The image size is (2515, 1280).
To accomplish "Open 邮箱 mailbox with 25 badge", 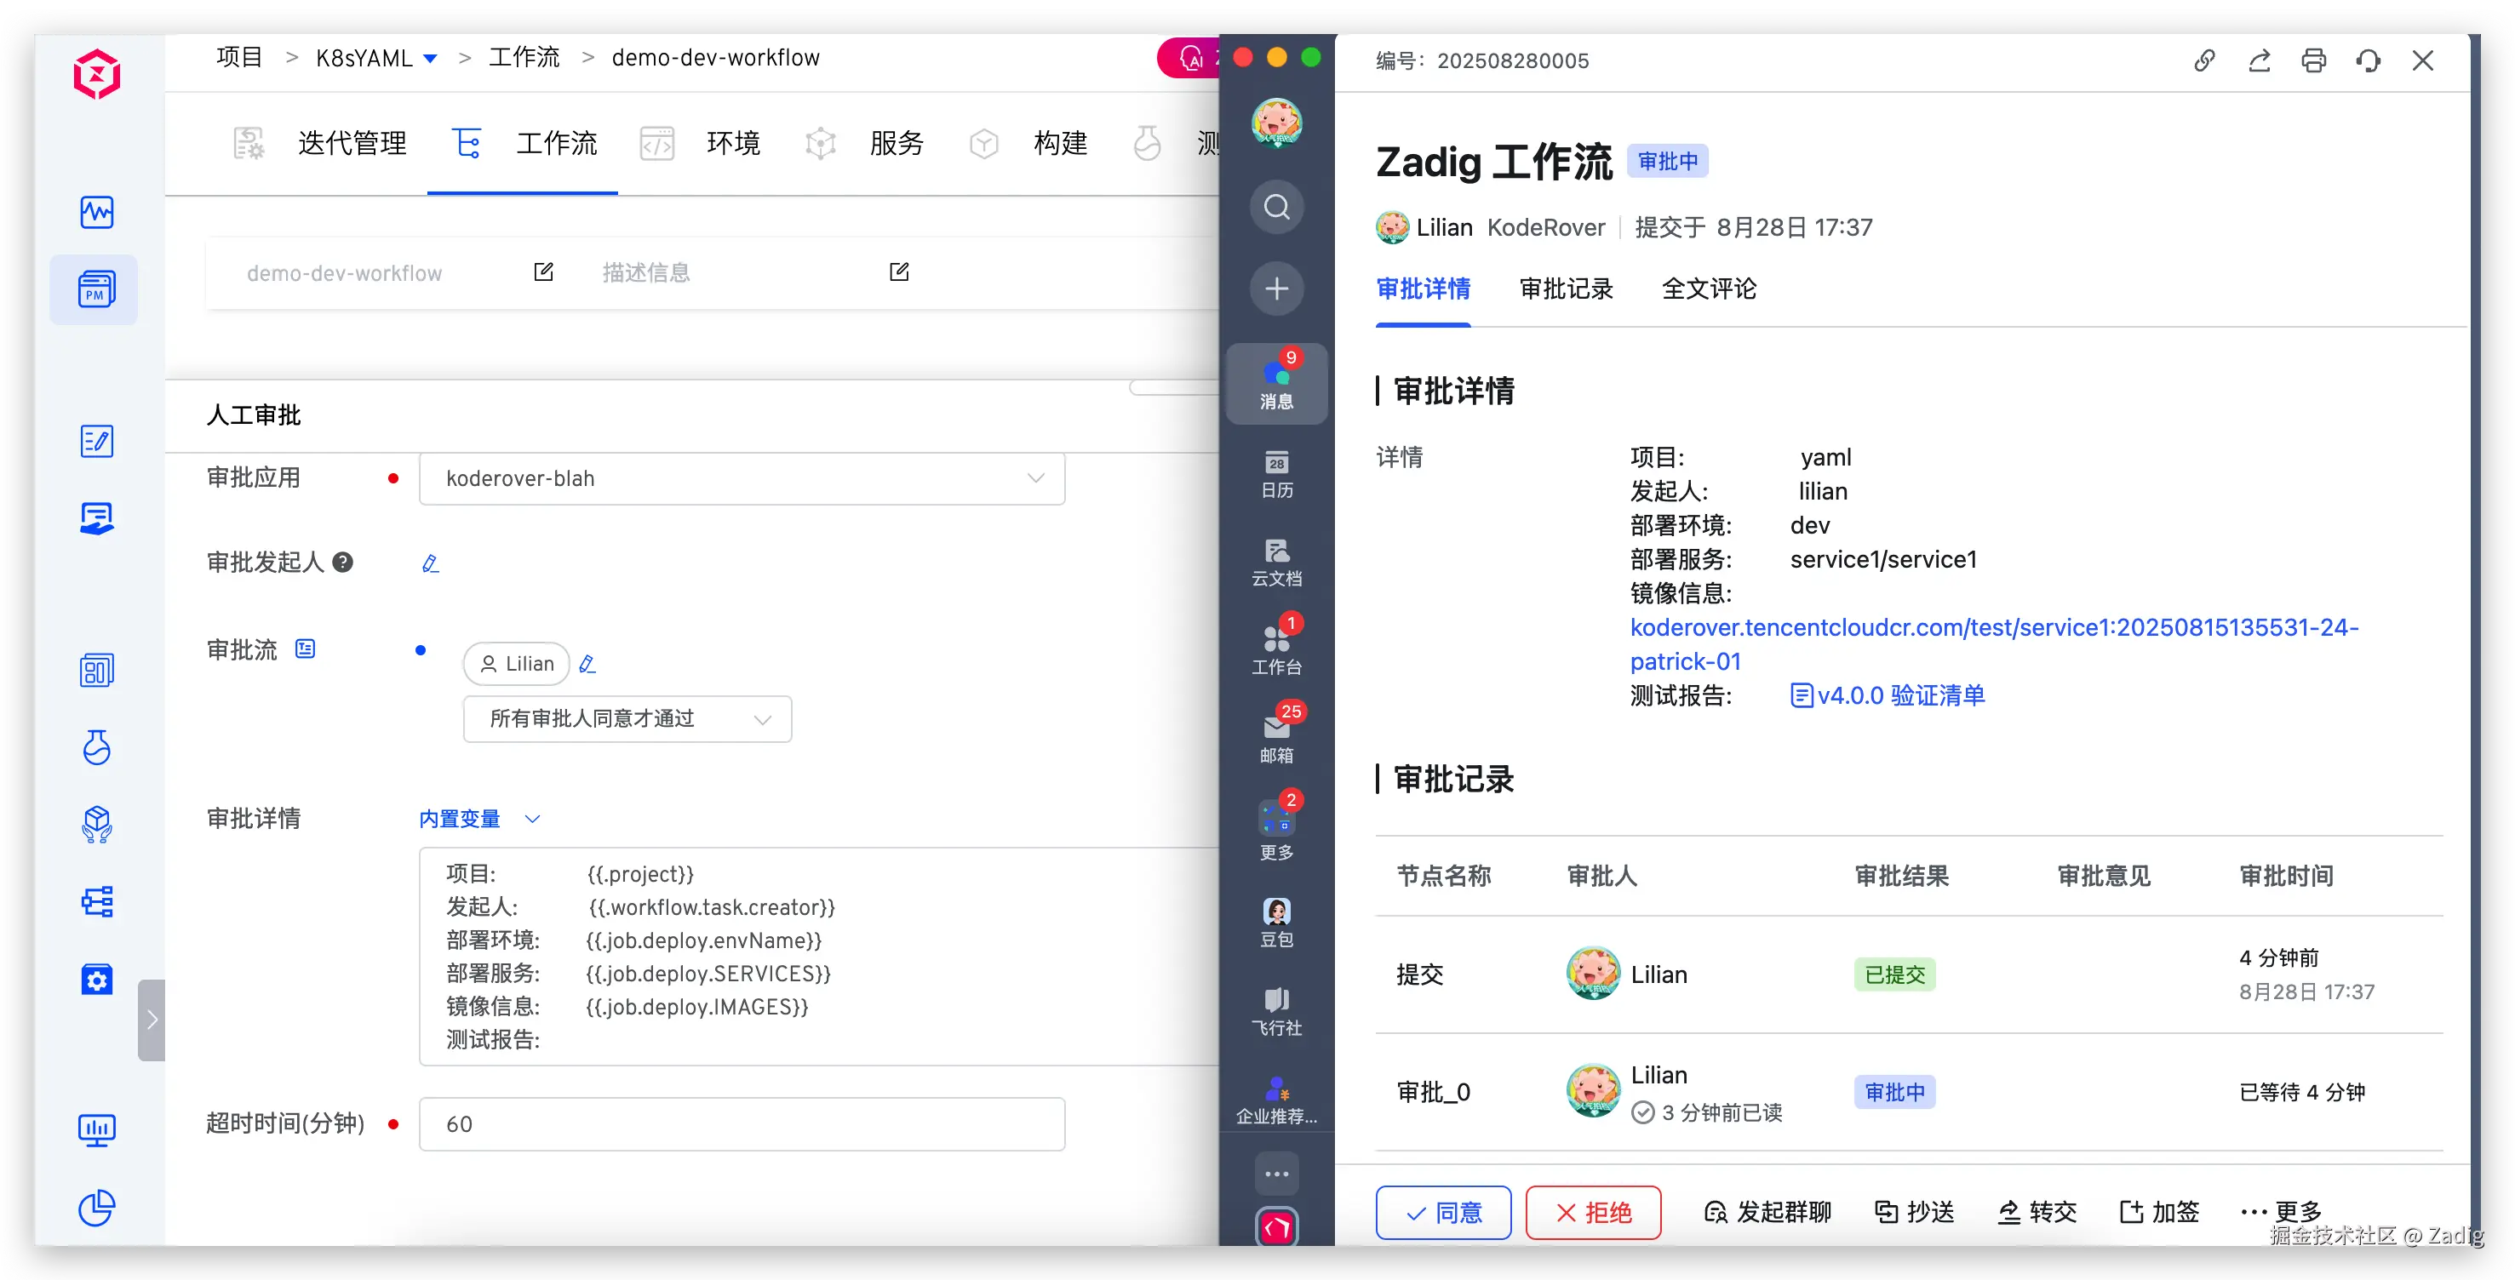I will click(x=1276, y=738).
